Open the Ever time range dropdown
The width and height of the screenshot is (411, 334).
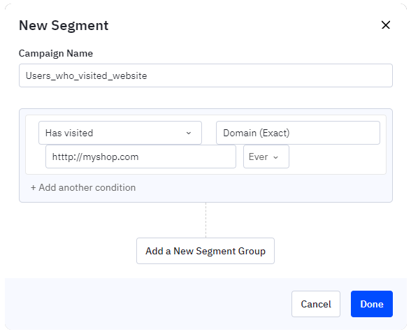point(266,157)
